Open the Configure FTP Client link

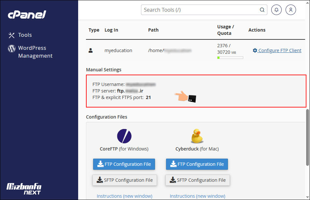[x=279, y=50]
